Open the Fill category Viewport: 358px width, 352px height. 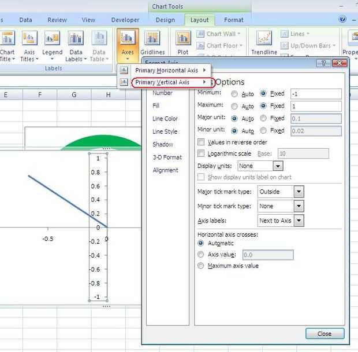coord(156,106)
